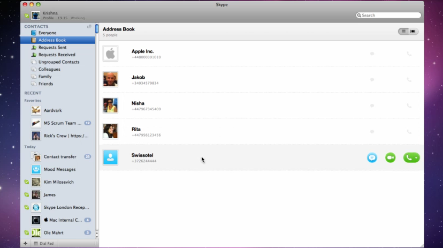Image resolution: width=443 pixels, height=248 pixels.
Task: Click Skype London Reception logo icon
Action: [36, 207]
